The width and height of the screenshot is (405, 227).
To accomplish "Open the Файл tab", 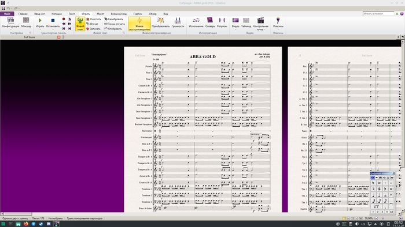I will click(7, 14).
